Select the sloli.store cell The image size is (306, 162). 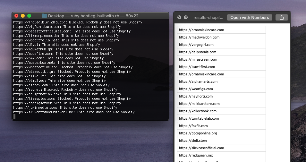pyautogui.click(x=222, y=141)
